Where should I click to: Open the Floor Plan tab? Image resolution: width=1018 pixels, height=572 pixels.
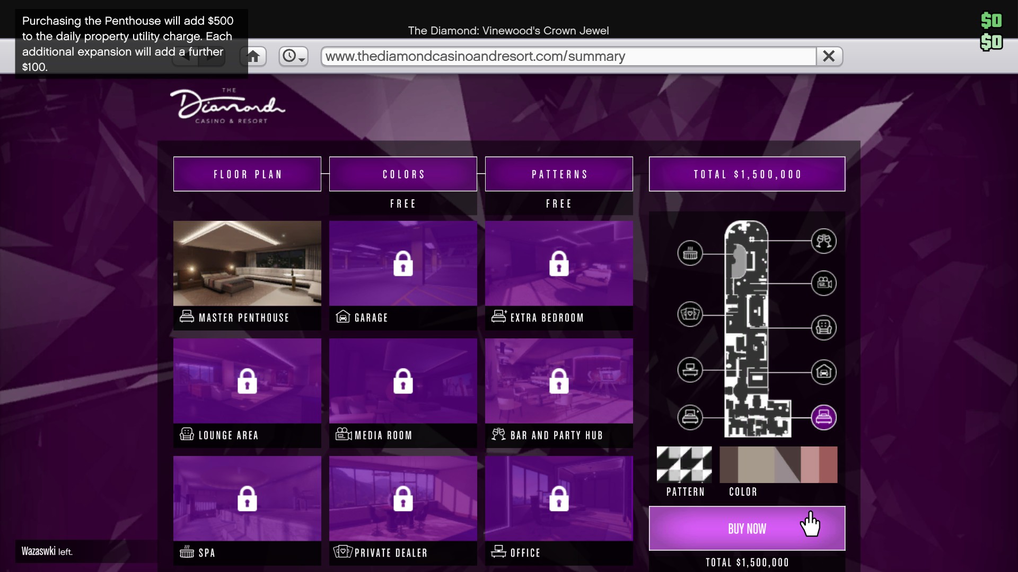click(x=247, y=174)
